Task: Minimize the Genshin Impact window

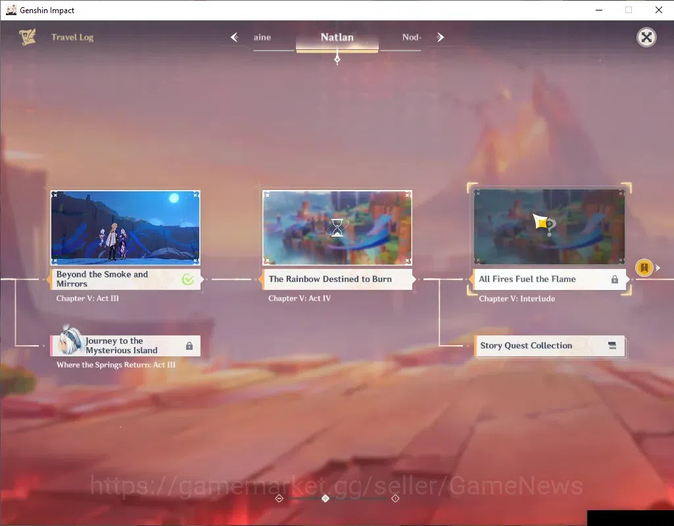Action: pos(599,10)
